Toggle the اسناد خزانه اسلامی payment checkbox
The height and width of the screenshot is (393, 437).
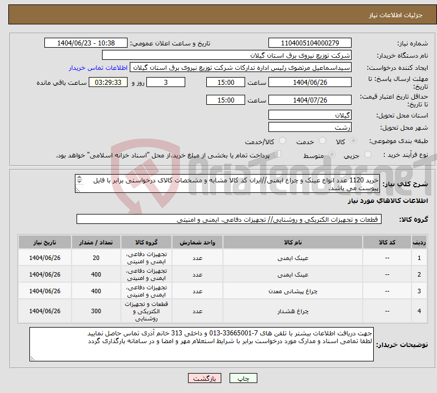(278, 155)
